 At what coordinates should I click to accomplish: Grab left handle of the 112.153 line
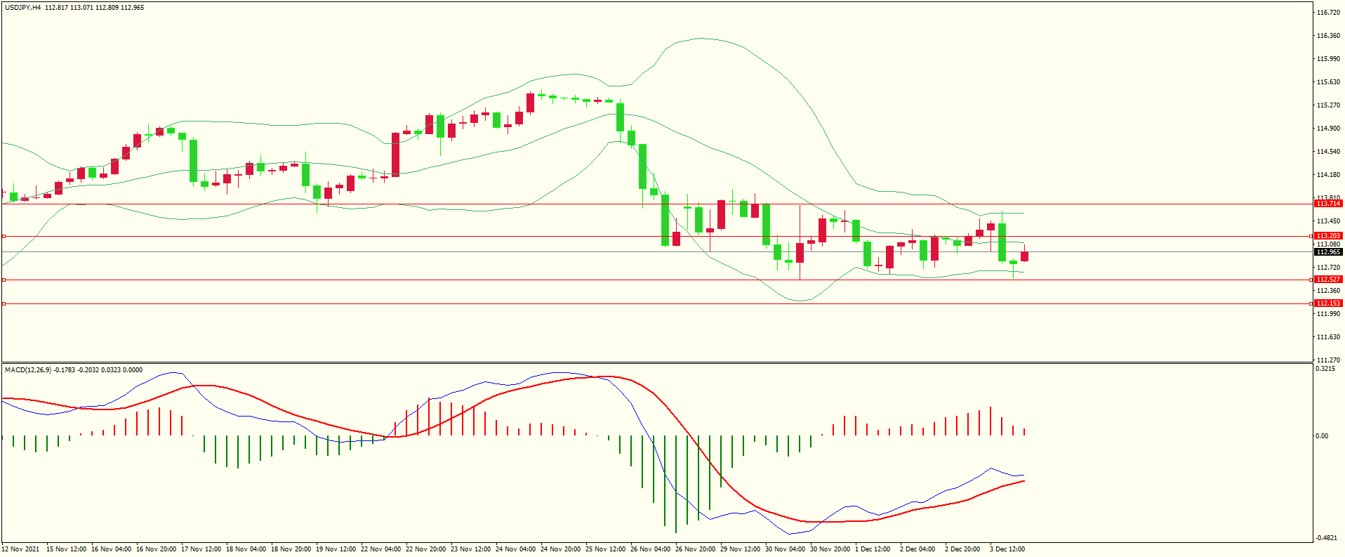4,303
